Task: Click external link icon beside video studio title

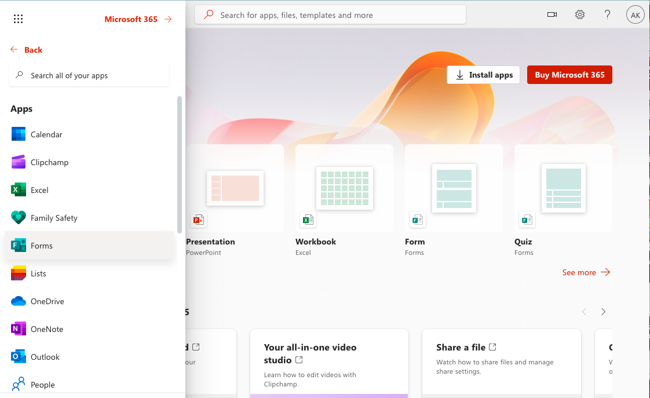Action: point(299,360)
